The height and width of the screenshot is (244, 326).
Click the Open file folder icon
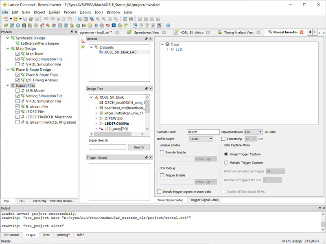coord(15,19)
